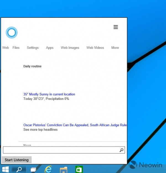Open File Explorer from the taskbar
The width and height of the screenshot is (166, 173).
[64, 169]
